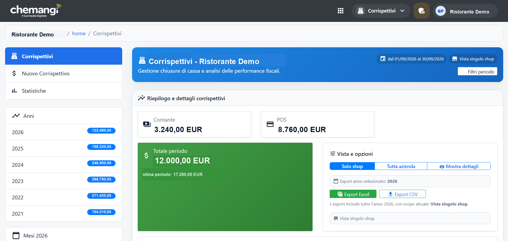Open Filtri periodo
The image size is (508, 241).
478,71
